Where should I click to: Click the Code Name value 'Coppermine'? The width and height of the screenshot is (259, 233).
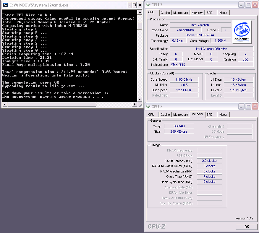[x=185, y=30]
